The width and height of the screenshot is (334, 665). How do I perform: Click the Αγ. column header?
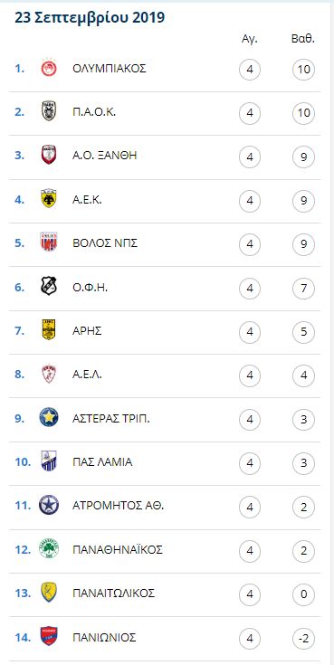tap(250, 40)
